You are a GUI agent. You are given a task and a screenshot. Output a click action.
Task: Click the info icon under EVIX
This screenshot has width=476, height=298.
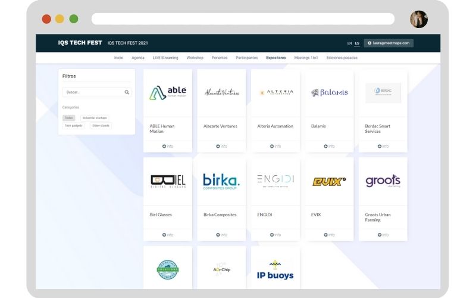(325, 235)
